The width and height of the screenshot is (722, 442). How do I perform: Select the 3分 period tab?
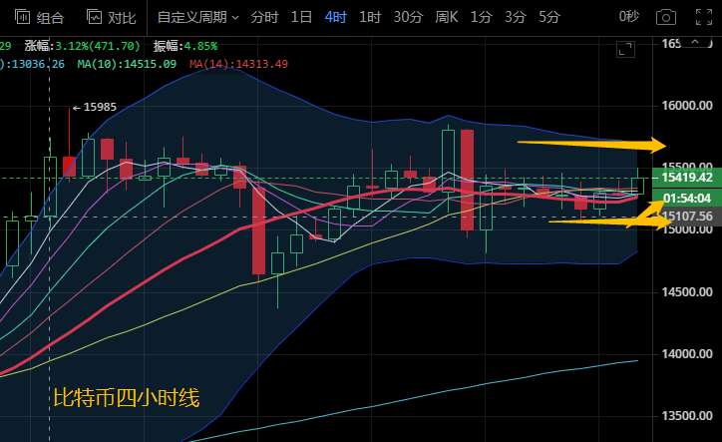tap(516, 18)
